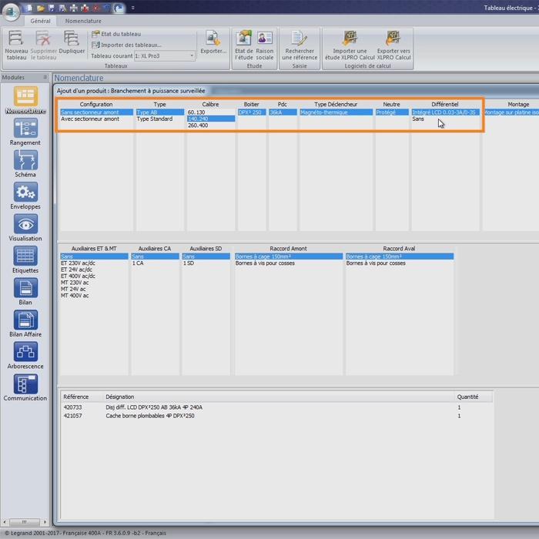
Task: Click the new document quick access icon
Action: (x=29, y=8)
